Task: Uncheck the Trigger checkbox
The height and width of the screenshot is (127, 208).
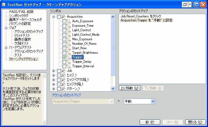Action: (64, 57)
